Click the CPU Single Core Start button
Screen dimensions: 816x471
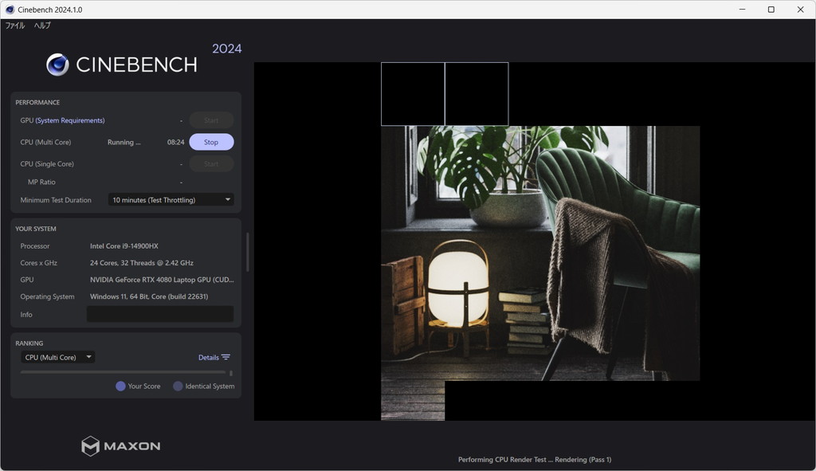pyautogui.click(x=211, y=164)
